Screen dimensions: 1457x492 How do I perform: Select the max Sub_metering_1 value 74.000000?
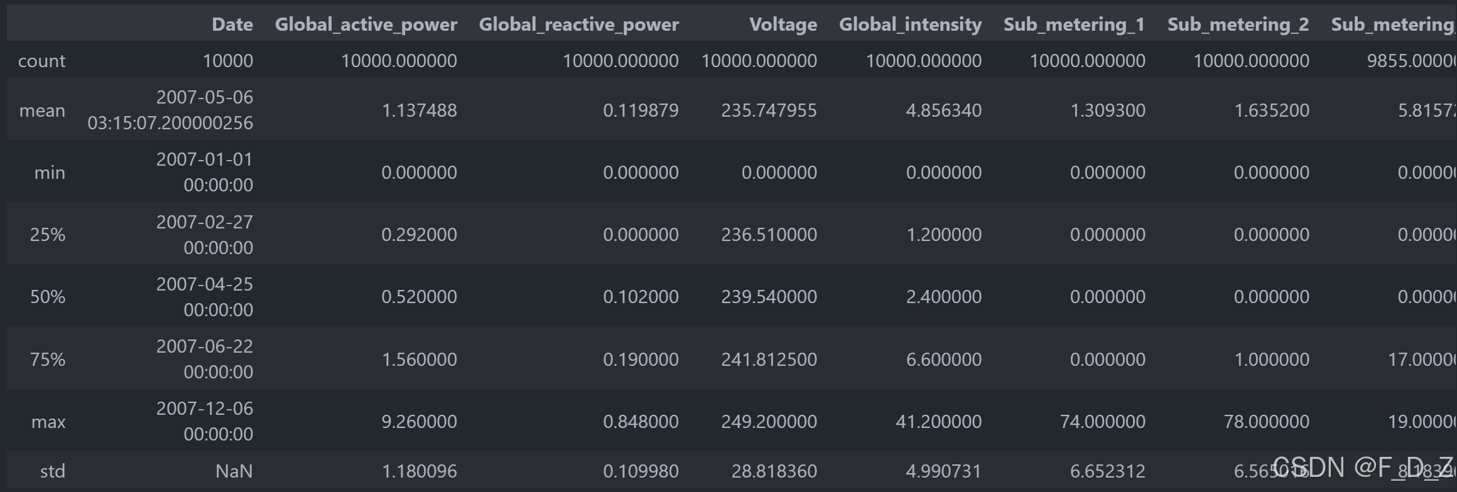click(1103, 422)
